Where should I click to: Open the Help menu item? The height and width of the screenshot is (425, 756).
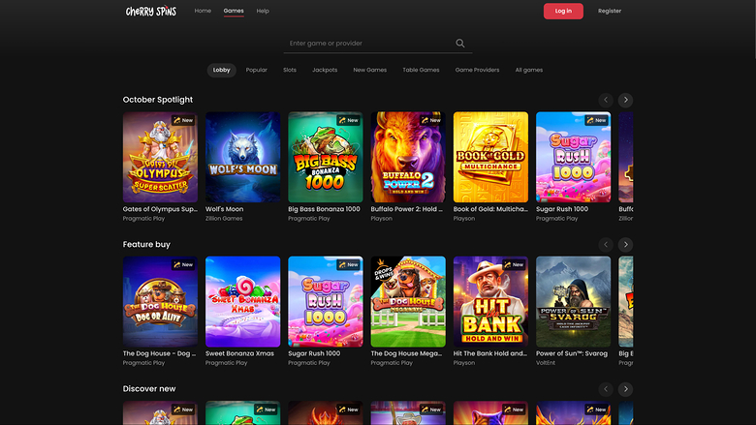(263, 11)
